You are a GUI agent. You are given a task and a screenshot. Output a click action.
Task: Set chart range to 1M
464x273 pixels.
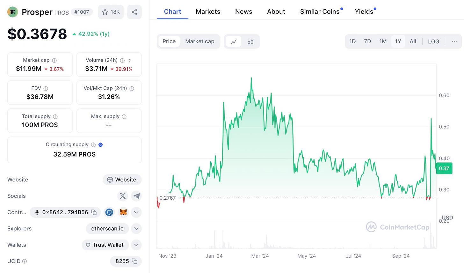383,41
